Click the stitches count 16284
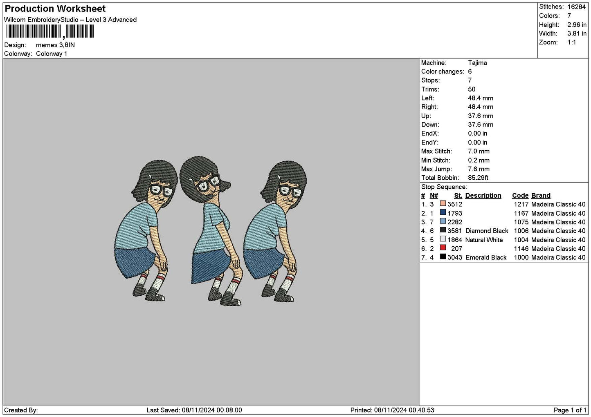The height and width of the screenshot is (417, 591). click(x=577, y=7)
